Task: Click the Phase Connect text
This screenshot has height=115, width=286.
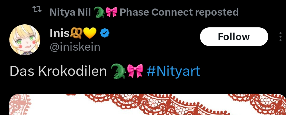Action: pyautogui.click(x=156, y=12)
